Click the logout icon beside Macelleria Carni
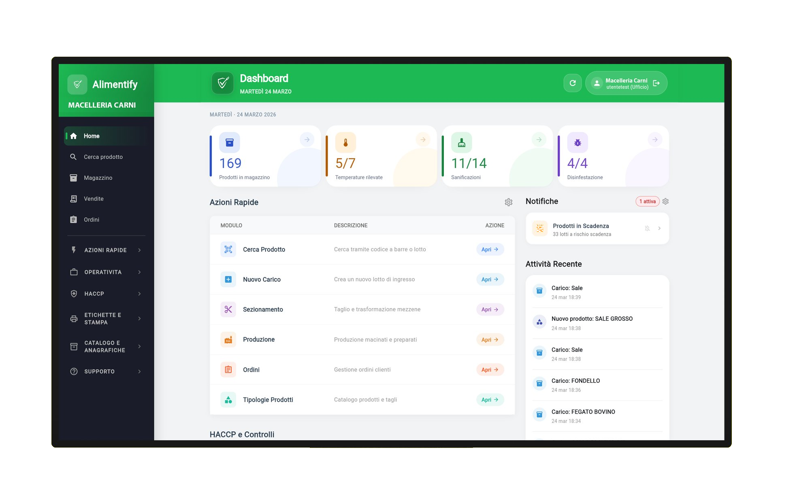The width and height of the screenshot is (810, 499). point(657,83)
